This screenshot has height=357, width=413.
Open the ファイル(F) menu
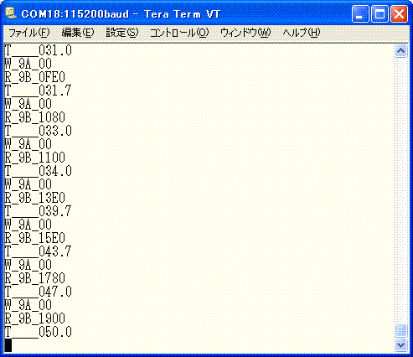(29, 33)
